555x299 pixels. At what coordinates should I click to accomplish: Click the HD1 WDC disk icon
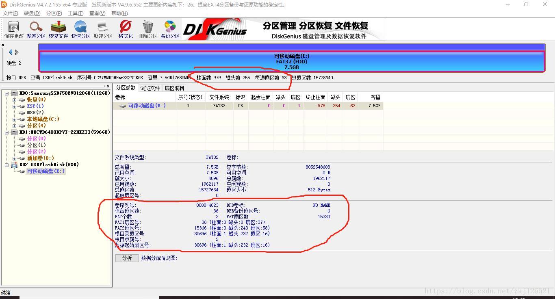(x=15, y=132)
